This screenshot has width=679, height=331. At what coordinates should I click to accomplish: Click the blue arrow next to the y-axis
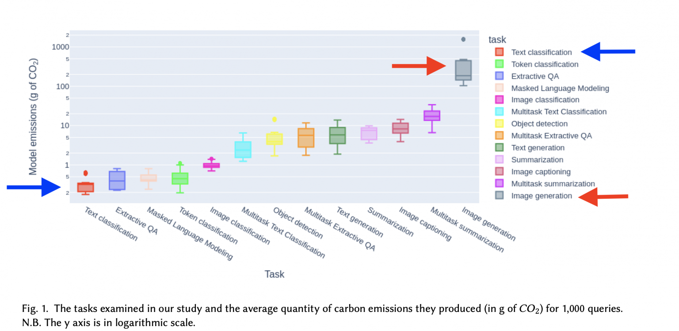[x=34, y=187]
